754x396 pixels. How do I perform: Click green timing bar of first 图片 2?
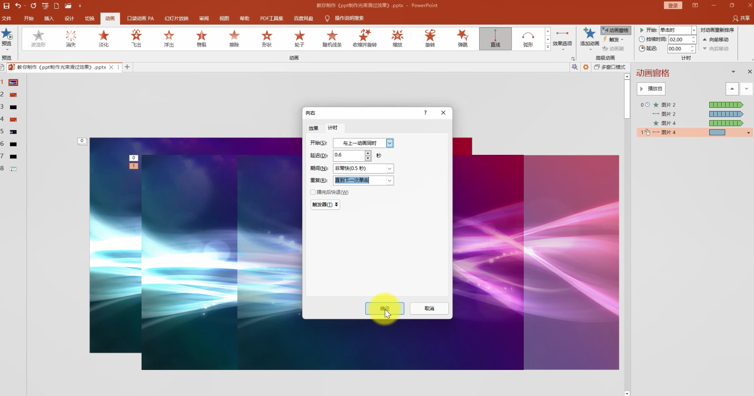(x=726, y=105)
